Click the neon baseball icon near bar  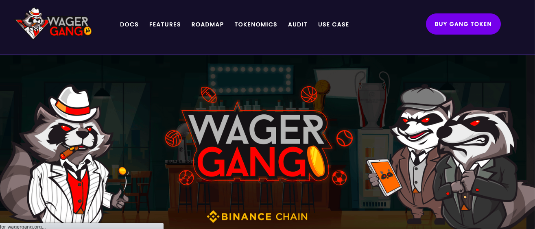click(187, 178)
